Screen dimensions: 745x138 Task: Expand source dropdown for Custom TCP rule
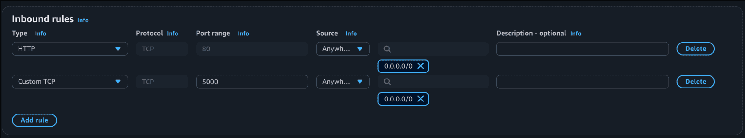point(343,82)
